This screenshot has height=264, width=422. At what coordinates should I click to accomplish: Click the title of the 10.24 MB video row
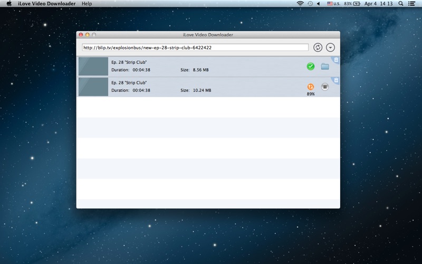(x=129, y=83)
